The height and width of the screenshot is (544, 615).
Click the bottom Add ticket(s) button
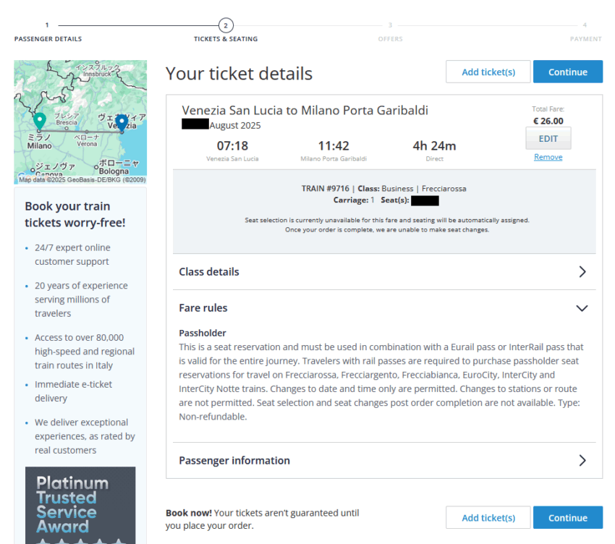[488, 518]
